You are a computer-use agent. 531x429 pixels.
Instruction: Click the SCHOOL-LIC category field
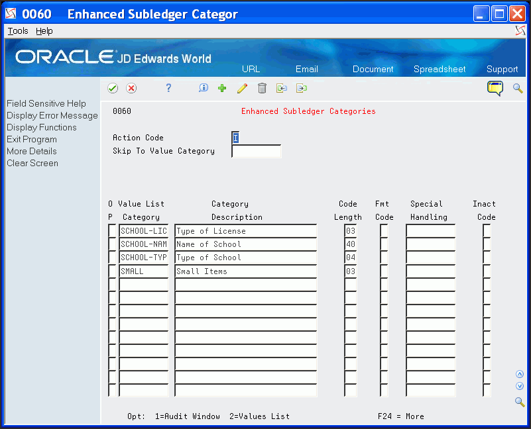click(x=144, y=231)
